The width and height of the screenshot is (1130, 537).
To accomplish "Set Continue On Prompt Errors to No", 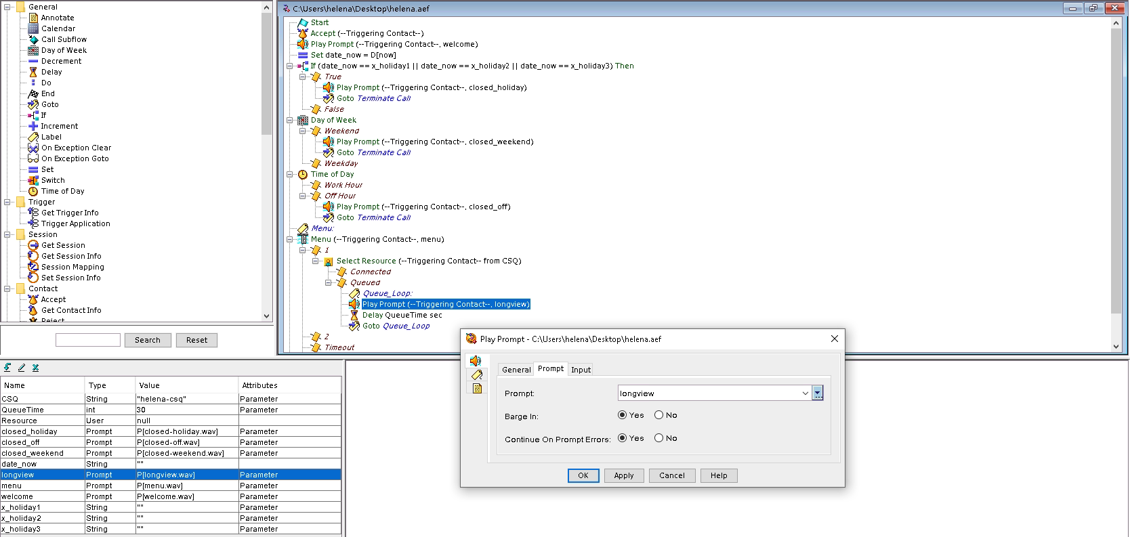I will pyautogui.click(x=658, y=438).
